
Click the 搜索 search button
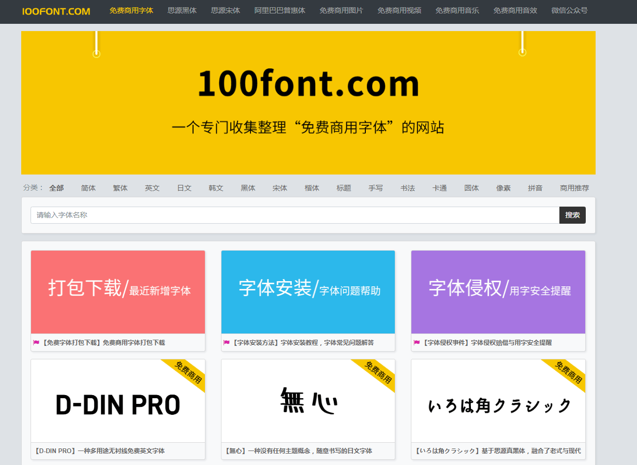572,215
